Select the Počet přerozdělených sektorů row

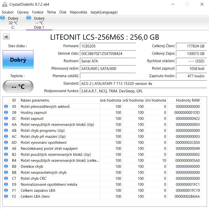102,106
